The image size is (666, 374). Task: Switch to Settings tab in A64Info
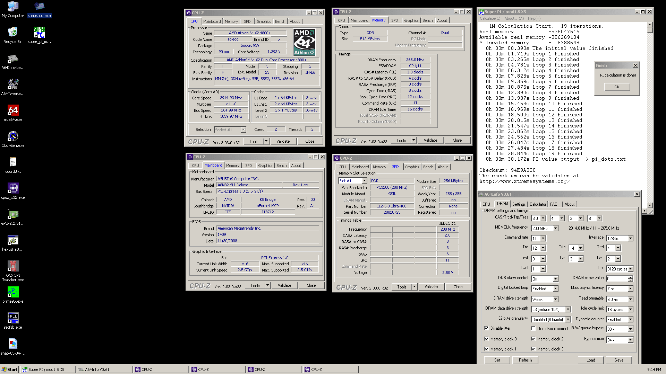pyautogui.click(x=519, y=204)
